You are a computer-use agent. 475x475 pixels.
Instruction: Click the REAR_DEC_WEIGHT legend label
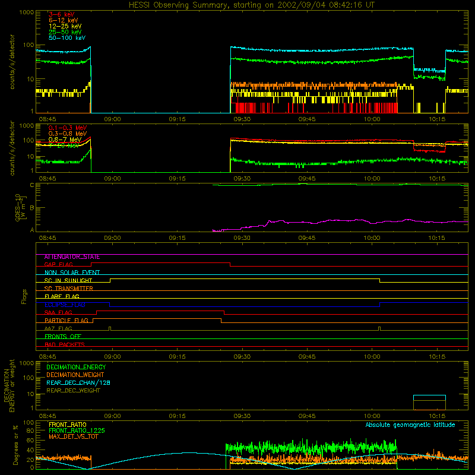(73, 391)
